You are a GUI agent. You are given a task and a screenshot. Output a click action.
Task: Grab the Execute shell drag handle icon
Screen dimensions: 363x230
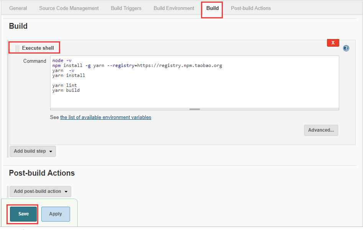tap(17, 48)
